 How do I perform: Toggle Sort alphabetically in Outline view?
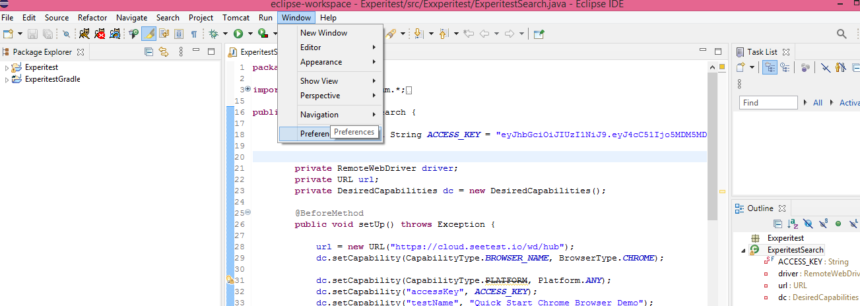click(x=793, y=224)
